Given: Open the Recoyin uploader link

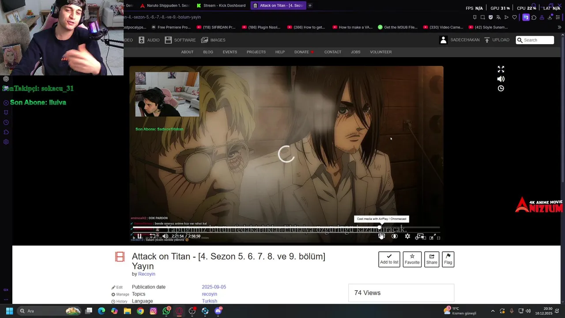Looking at the screenshot, I should (147, 274).
